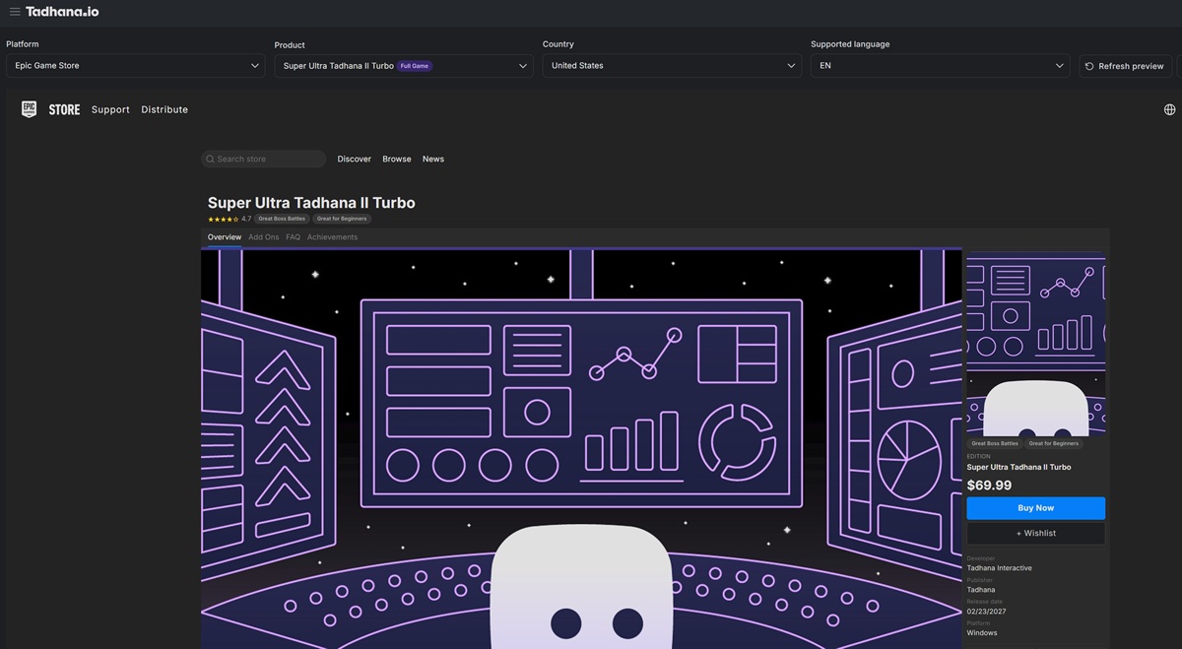Click the Great for Beginners tag under title
The width and height of the screenshot is (1182, 649).
[342, 219]
